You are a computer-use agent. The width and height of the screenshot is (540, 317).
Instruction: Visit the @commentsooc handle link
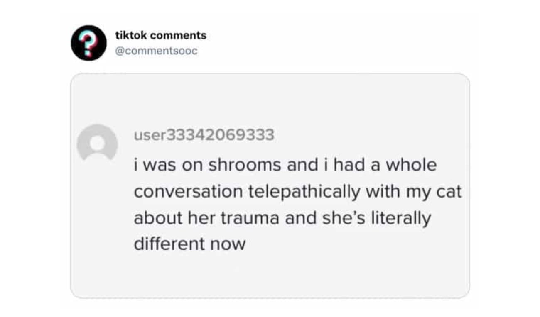coord(156,51)
